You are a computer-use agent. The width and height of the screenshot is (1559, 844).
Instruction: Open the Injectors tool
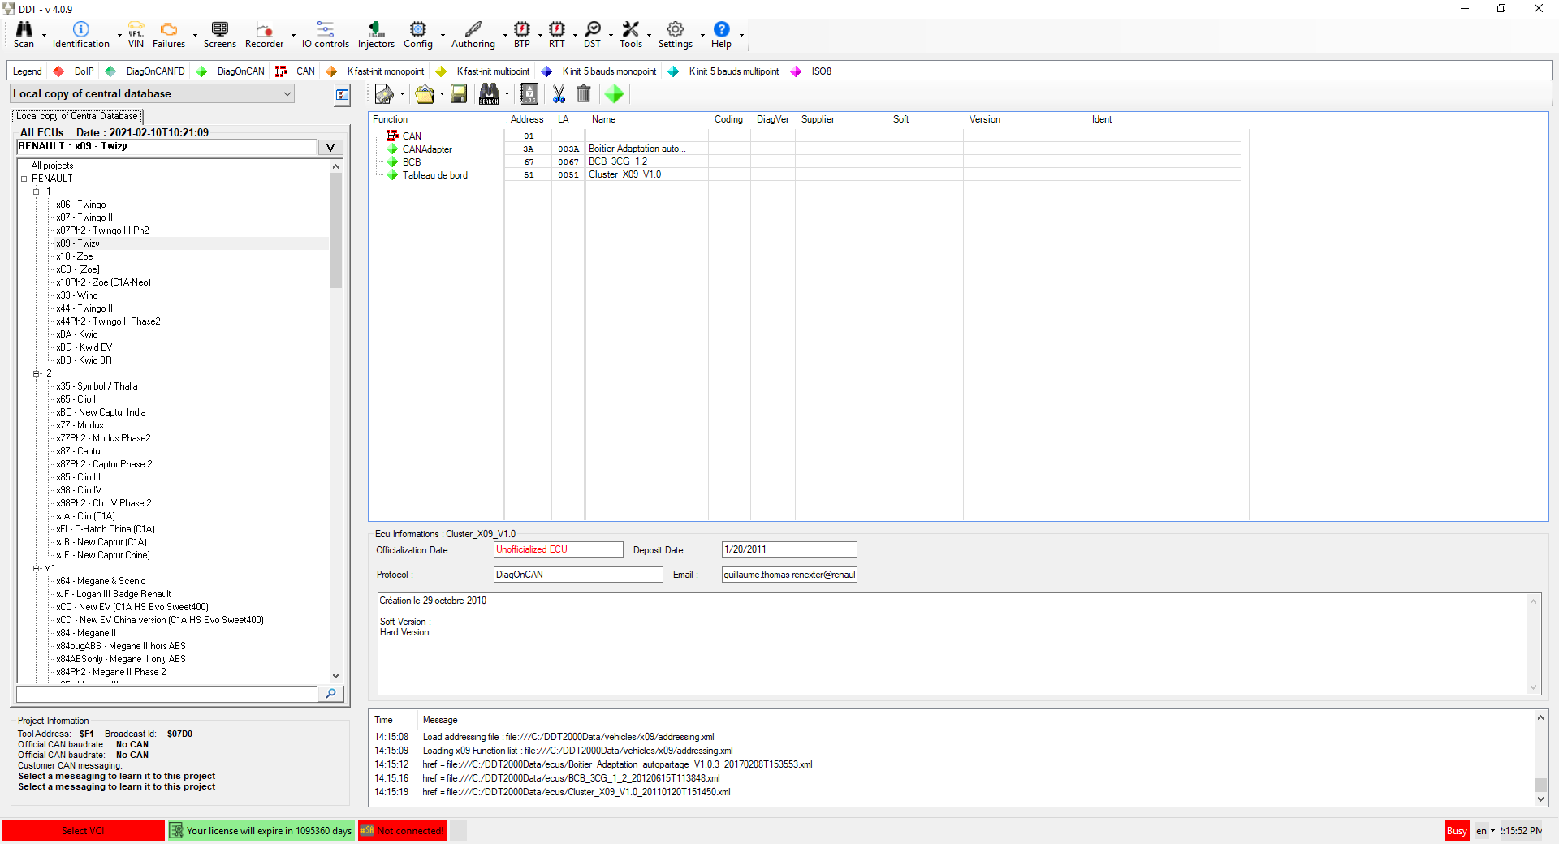click(x=376, y=30)
